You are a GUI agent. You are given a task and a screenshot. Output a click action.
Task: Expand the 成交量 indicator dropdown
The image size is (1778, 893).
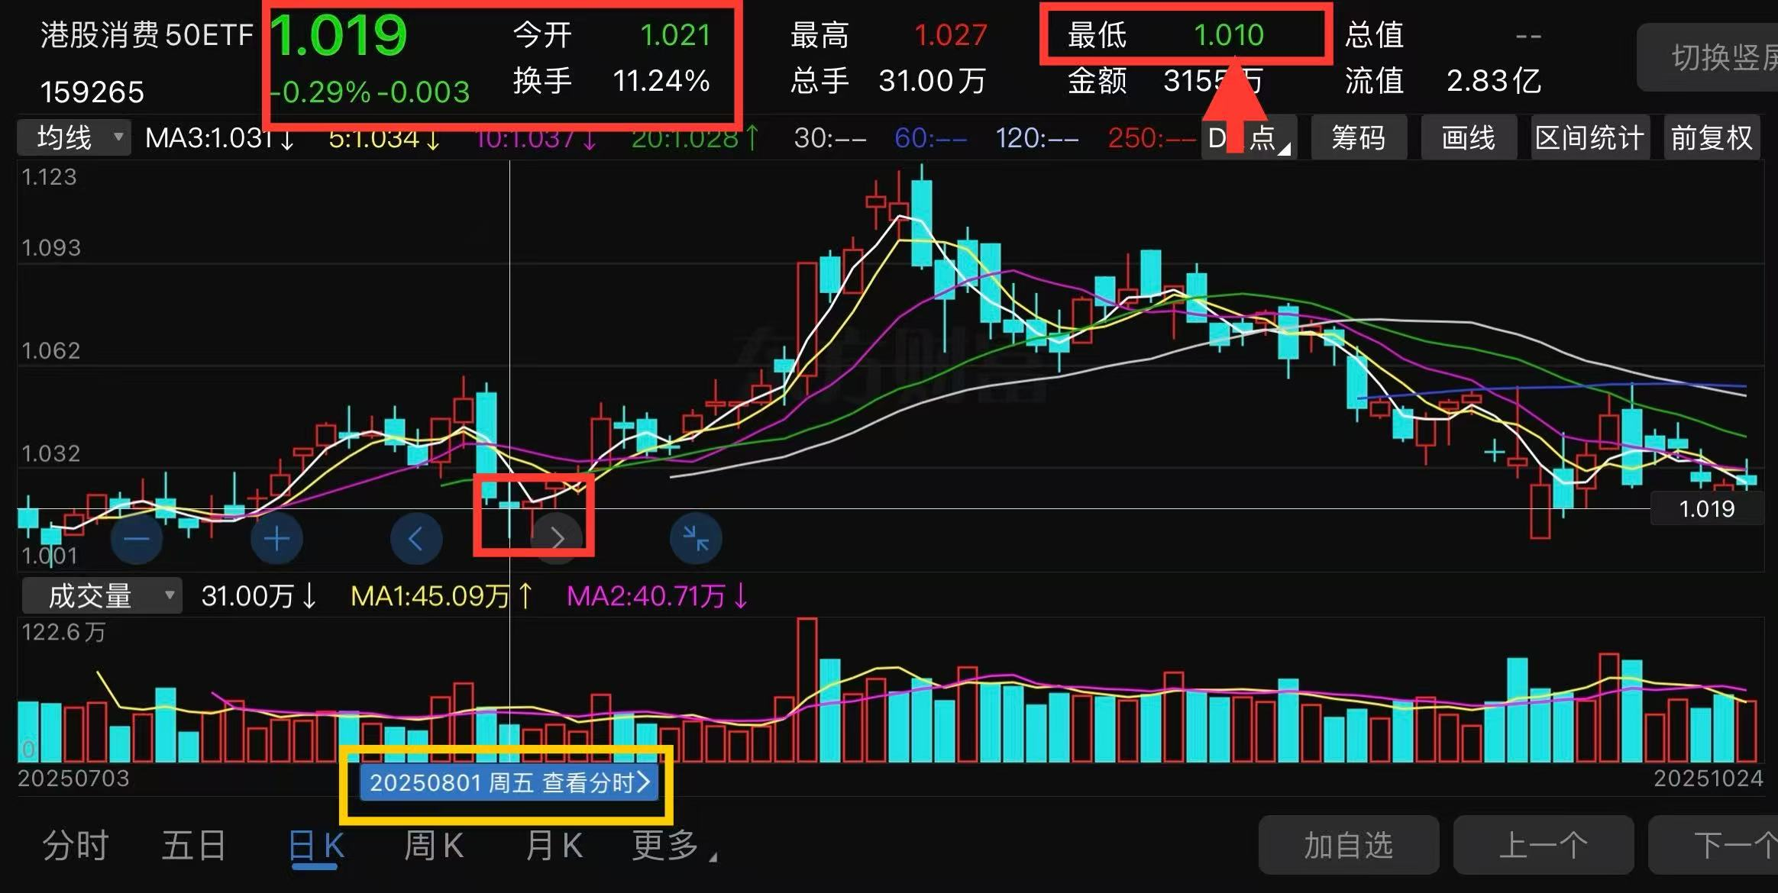102,596
